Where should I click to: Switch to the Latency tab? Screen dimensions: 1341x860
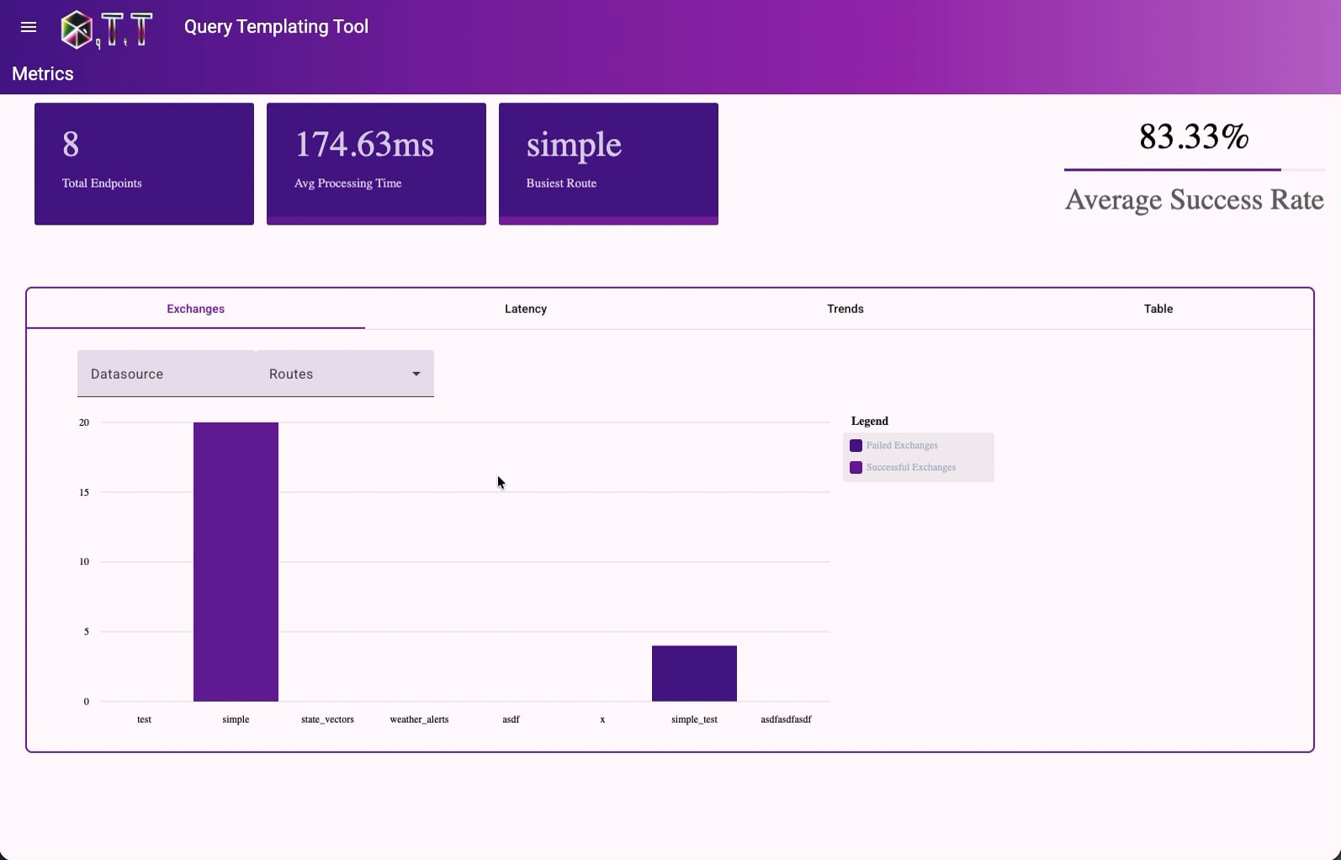526,309
